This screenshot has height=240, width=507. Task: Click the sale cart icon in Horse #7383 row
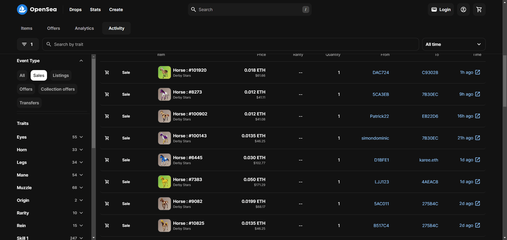pyautogui.click(x=107, y=182)
